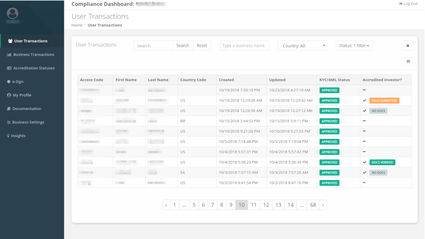Image resolution: width=425 pixels, height=239 pixels.
Task: Click the ellipsis after page 1
Action: coord(184,205)
